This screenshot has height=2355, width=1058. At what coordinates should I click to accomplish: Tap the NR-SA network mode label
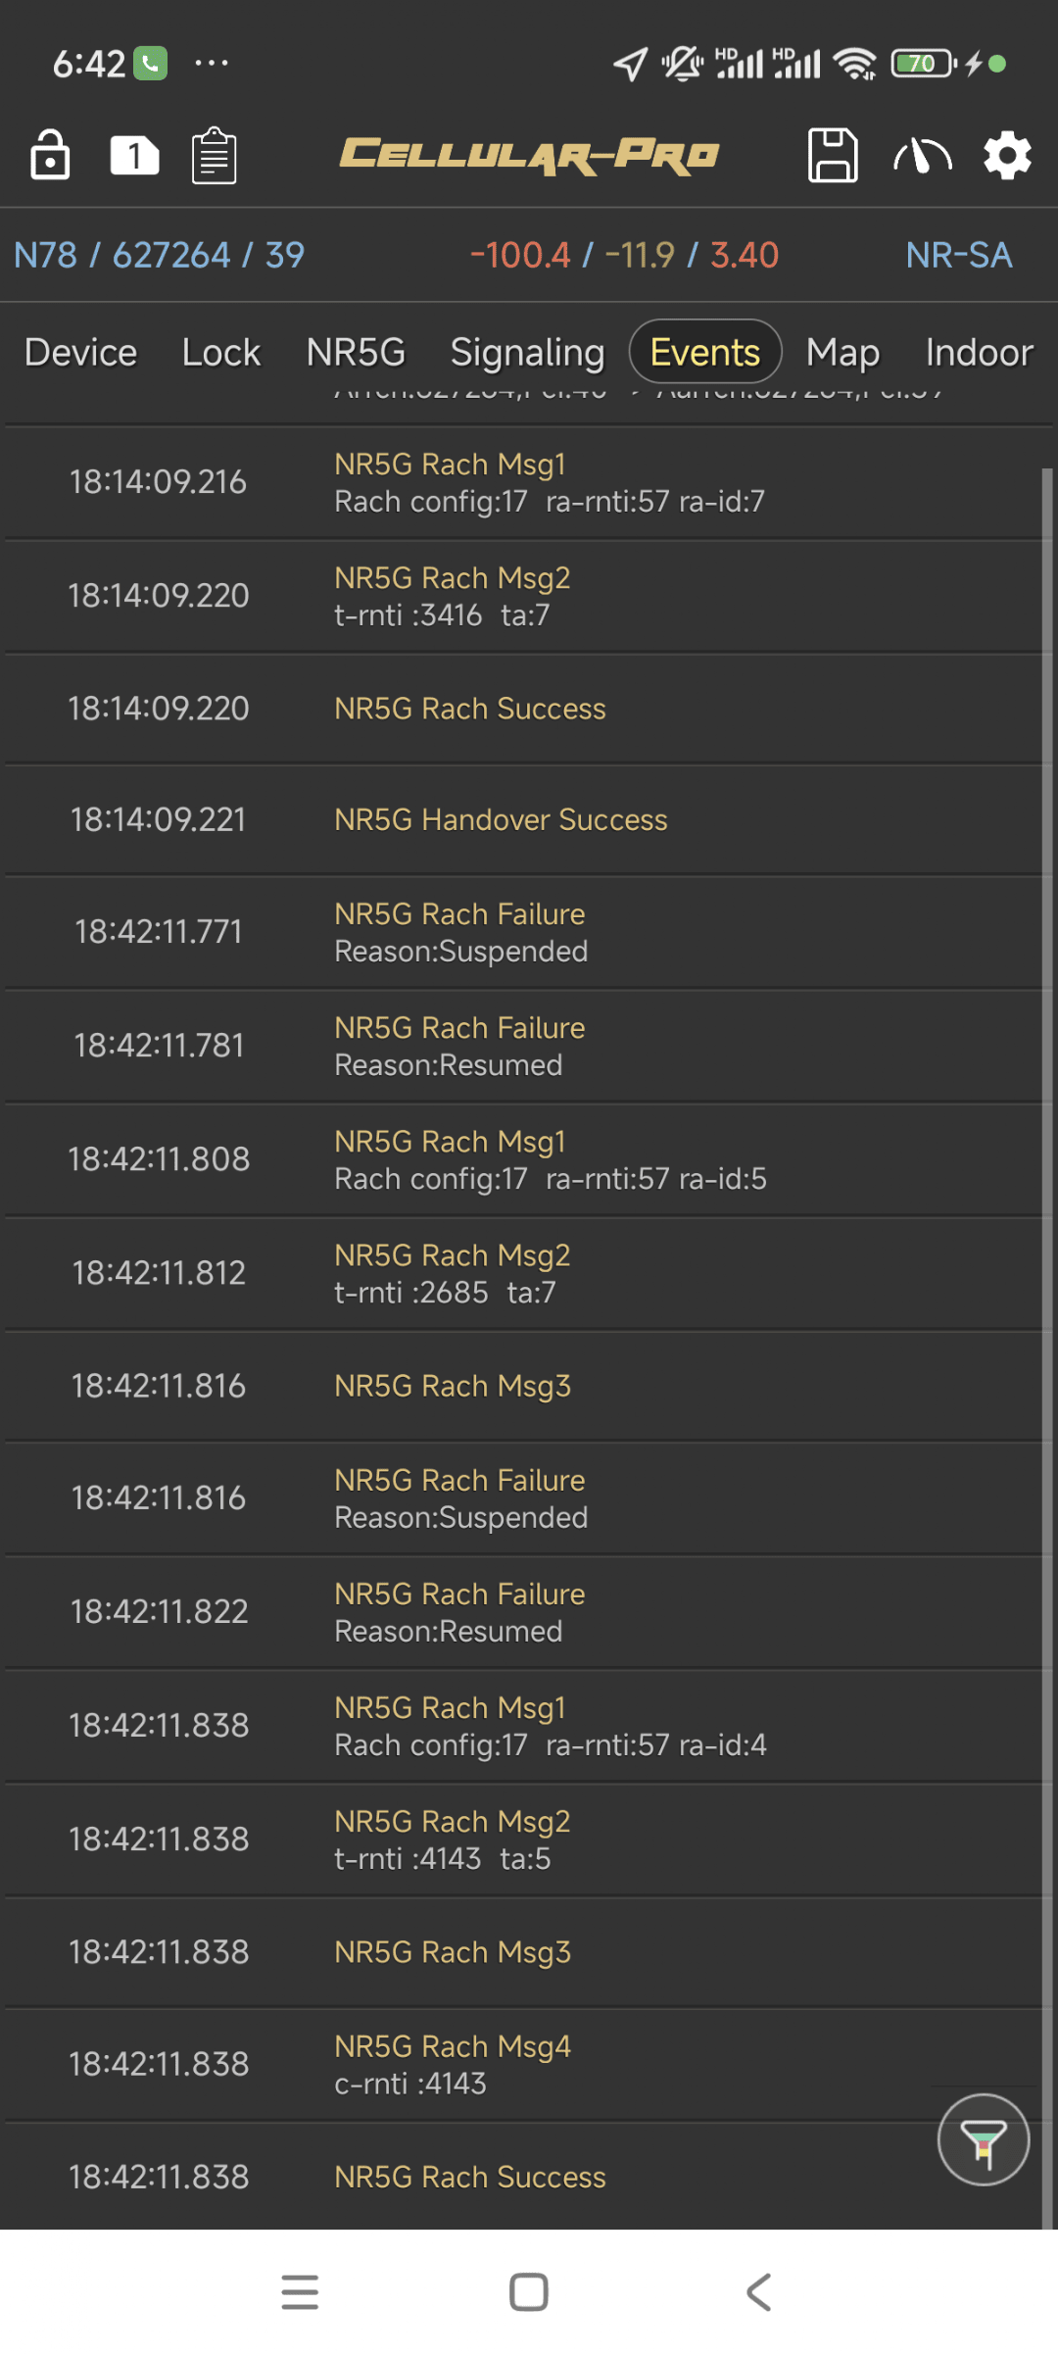coord(958,255)
